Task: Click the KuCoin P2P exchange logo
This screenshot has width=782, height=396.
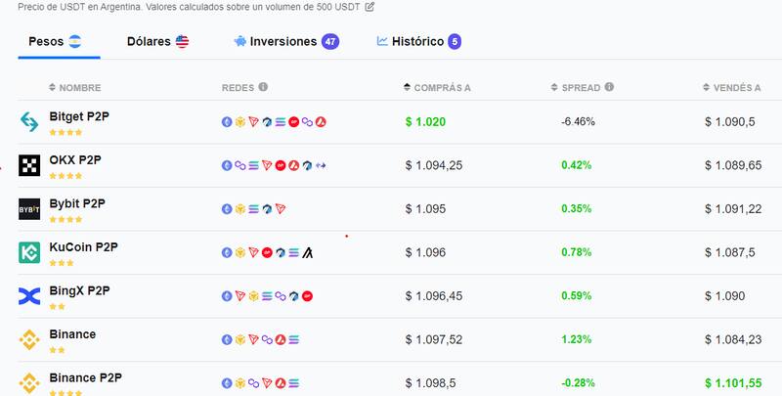Action: click(29, 252)
